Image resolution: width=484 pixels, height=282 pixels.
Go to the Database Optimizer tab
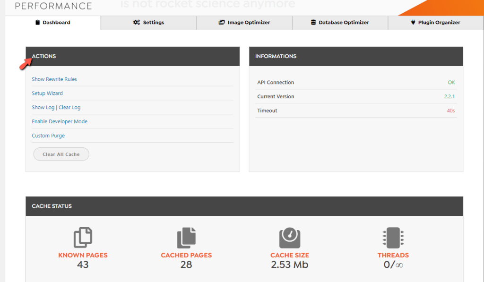click(340, 23)
